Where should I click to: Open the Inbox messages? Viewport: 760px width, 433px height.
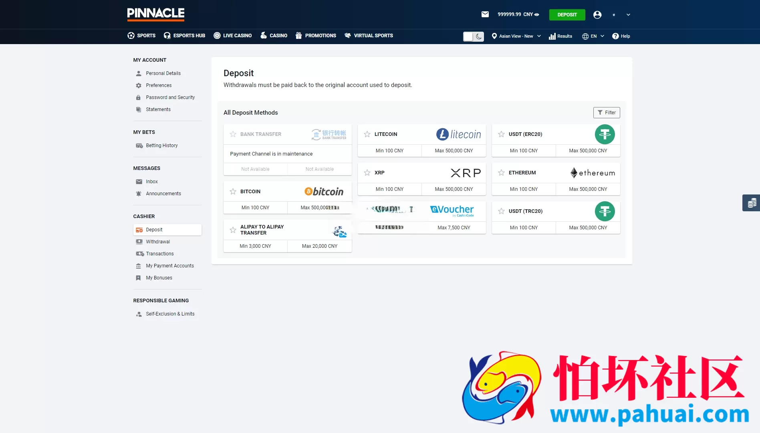point(152,182)
